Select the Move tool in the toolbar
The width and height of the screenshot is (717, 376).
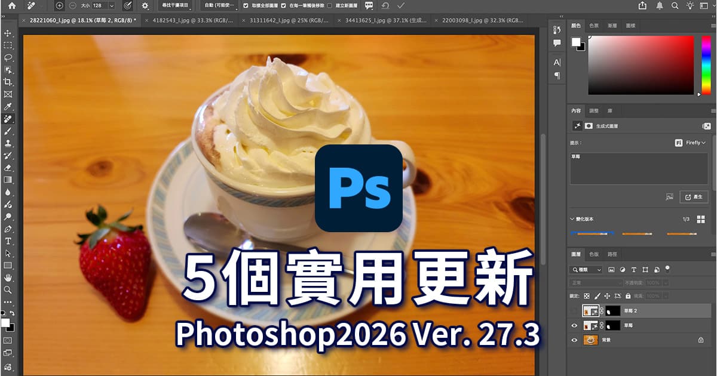click(x=8, y=33)
